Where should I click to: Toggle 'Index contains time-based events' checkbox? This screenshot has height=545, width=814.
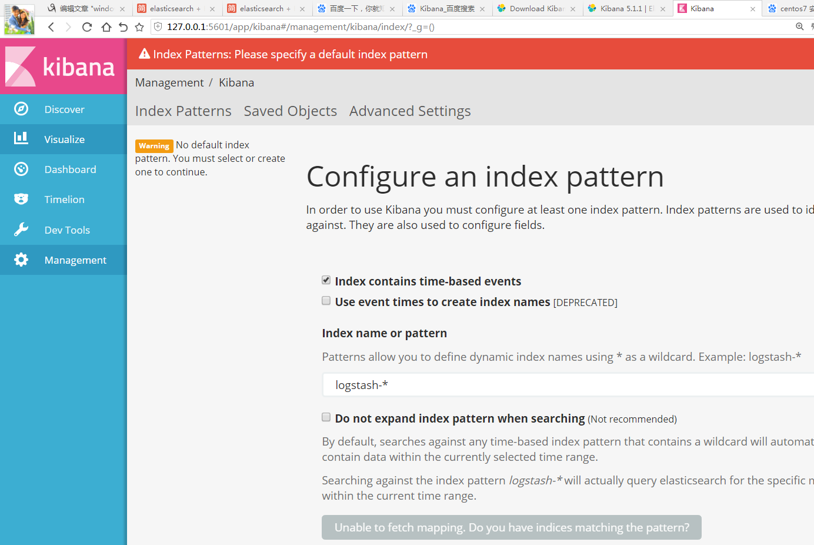click(x=326, y=280)
